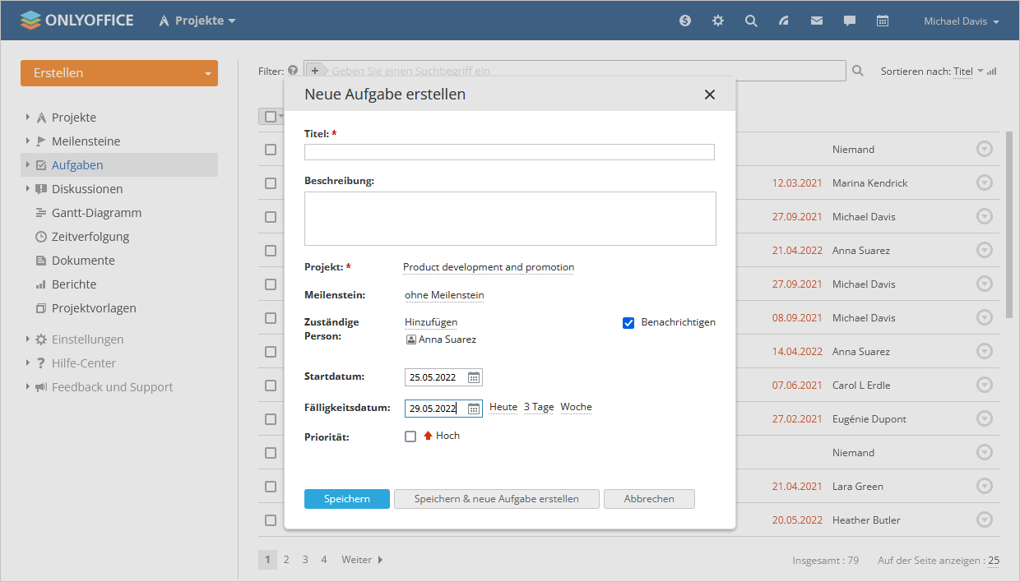Image resolution: width=1020 pixels, height=582 pixels.
Task: Close the Neue Aufgabe erstellen dialog
Action: click(710, 95)
